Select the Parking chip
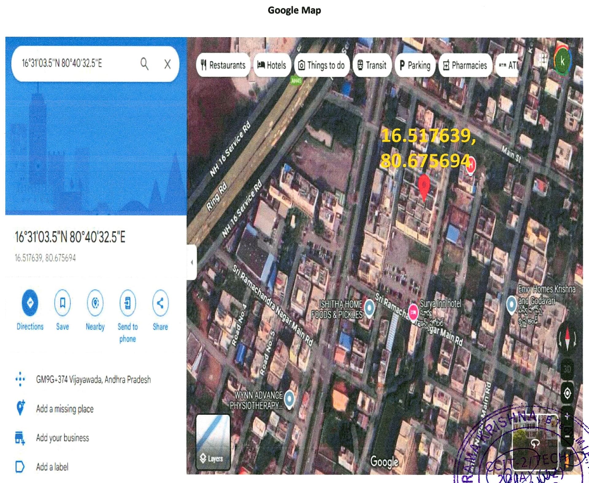This screenshot has height=483, width=589. (x=415, y=65)
